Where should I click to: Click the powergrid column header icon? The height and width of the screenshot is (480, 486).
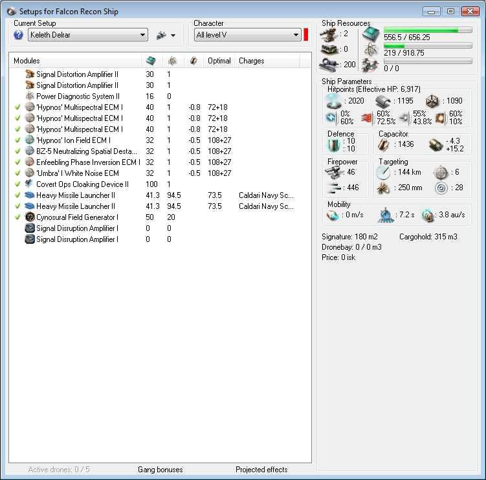[172, 61]
